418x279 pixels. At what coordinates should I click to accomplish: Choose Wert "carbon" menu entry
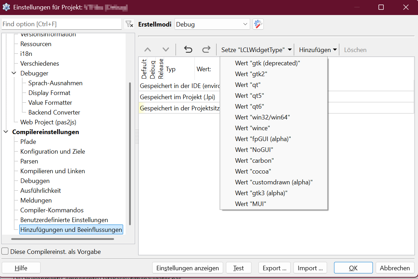click(274, 161)
